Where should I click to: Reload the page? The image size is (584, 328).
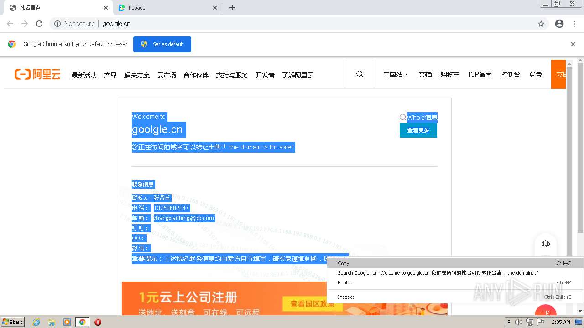coord(39,24)
